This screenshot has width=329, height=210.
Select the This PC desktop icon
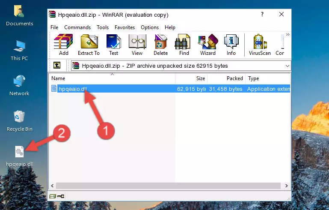point(19,51)
